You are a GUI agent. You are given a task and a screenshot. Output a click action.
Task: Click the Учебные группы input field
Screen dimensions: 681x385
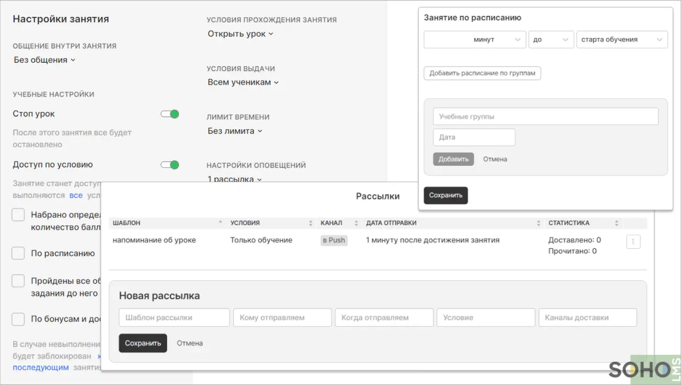click(546, 117)
